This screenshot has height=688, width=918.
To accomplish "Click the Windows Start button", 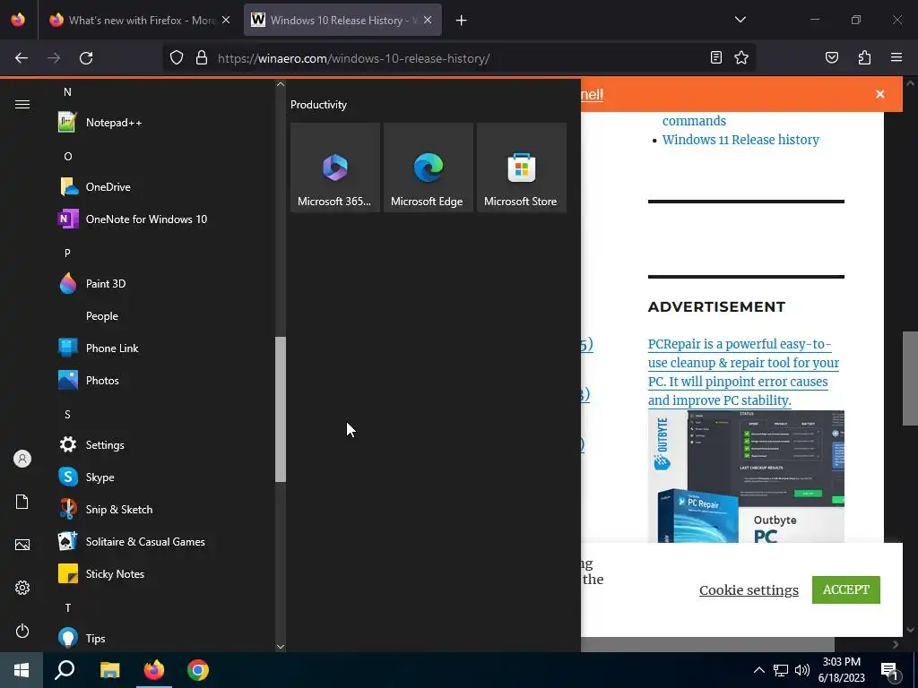I will (22, 670).
